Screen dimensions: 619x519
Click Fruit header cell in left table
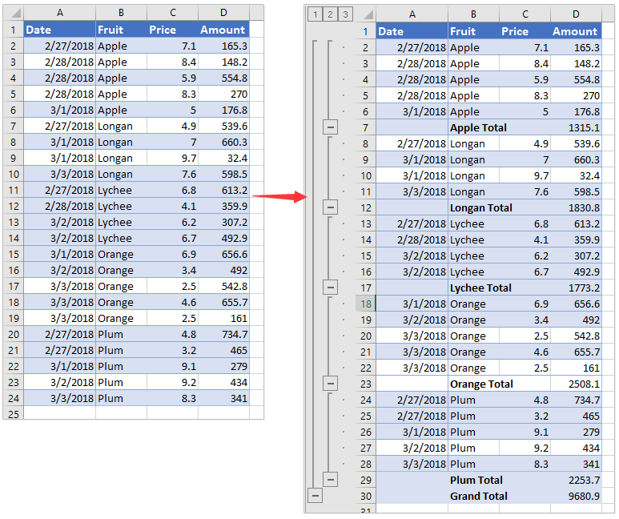tap(120, 30)
